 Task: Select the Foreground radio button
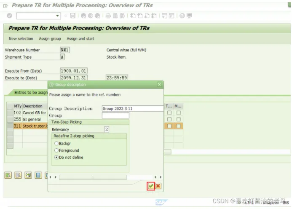(x=56, y=150)
